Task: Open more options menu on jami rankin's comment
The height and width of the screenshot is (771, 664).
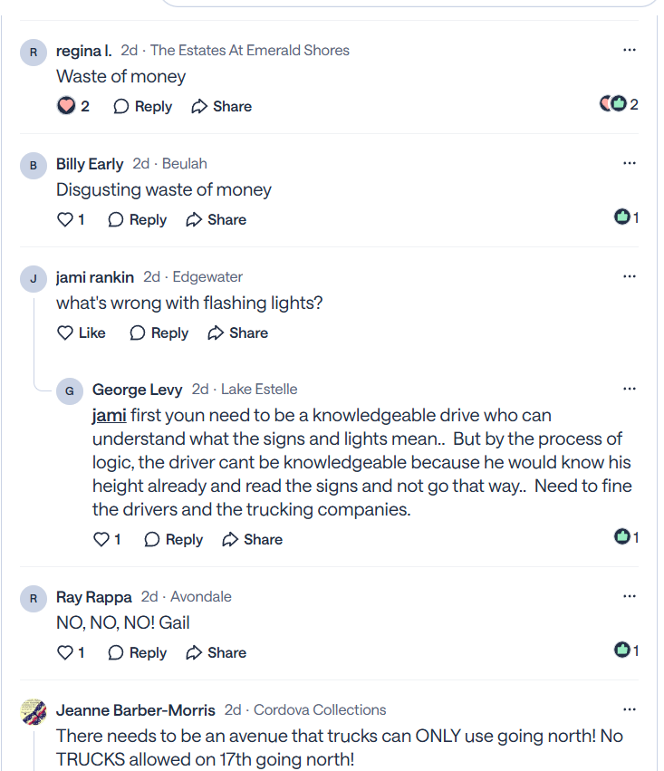Action: pos(630,276)
